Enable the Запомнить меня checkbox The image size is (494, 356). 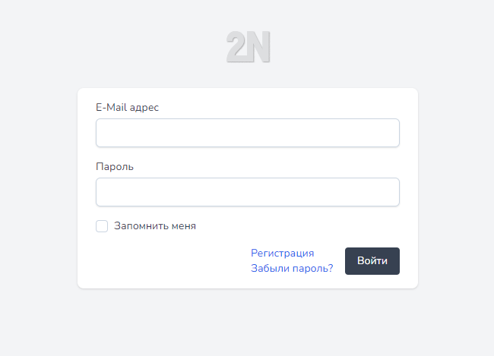[x=102, y=226]
